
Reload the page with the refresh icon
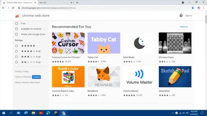(x=13, y=8)
